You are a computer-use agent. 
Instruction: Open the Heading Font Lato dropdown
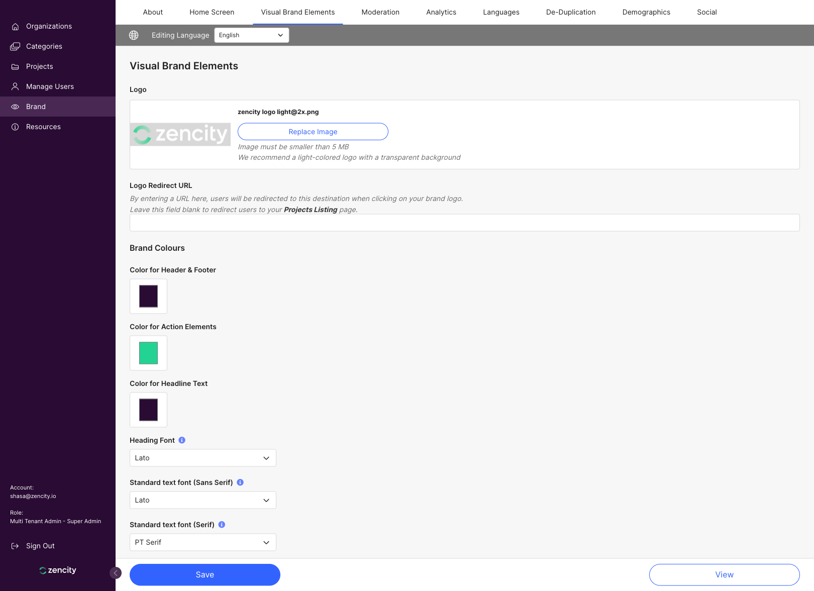click(203, 458)
